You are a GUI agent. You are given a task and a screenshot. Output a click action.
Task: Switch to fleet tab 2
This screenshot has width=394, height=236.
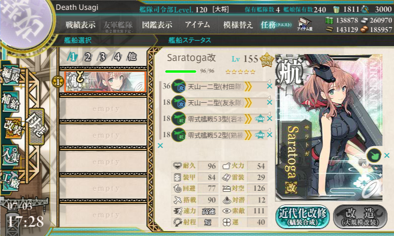[x=88, y=57]
